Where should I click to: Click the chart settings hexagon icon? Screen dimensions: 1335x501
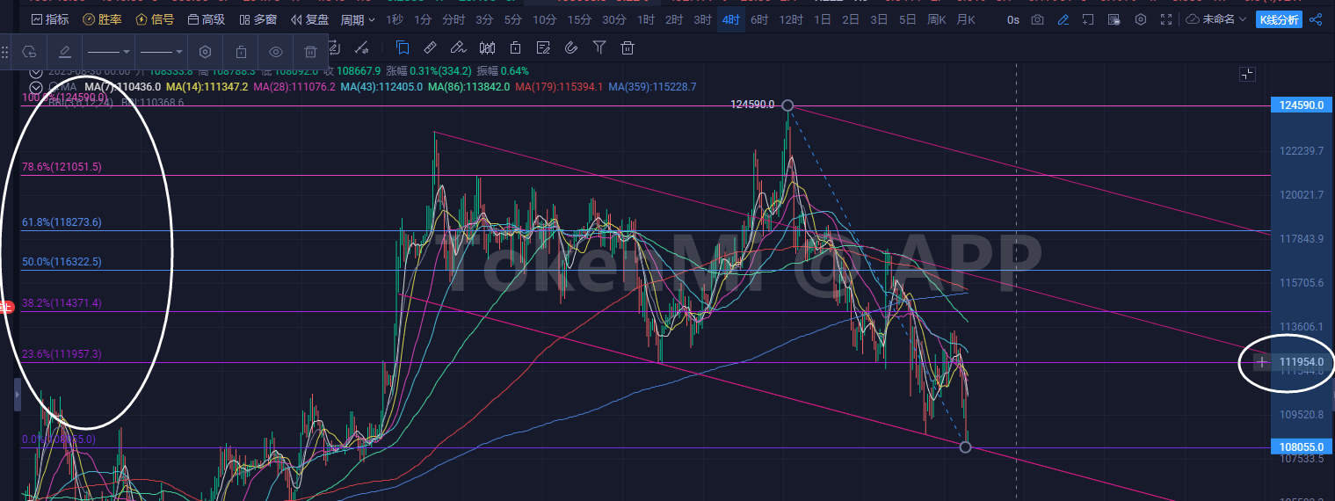1141,19
